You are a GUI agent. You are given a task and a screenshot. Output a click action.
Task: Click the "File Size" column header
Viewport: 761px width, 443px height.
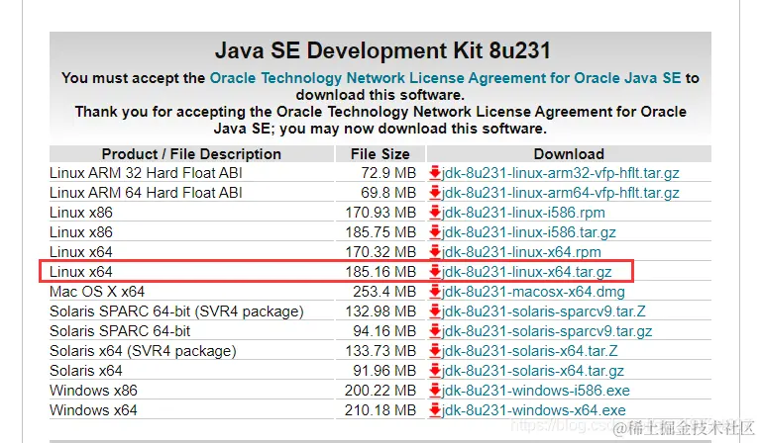click(x=380, y=154)
